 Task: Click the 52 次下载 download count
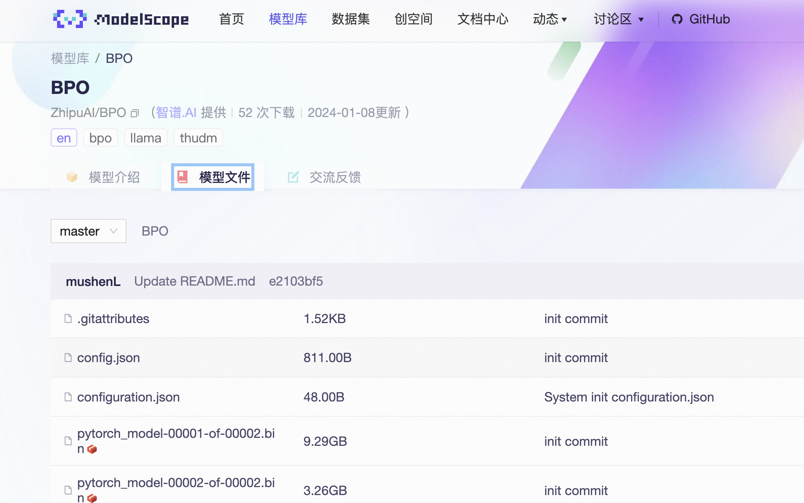(x=266, y=112)
